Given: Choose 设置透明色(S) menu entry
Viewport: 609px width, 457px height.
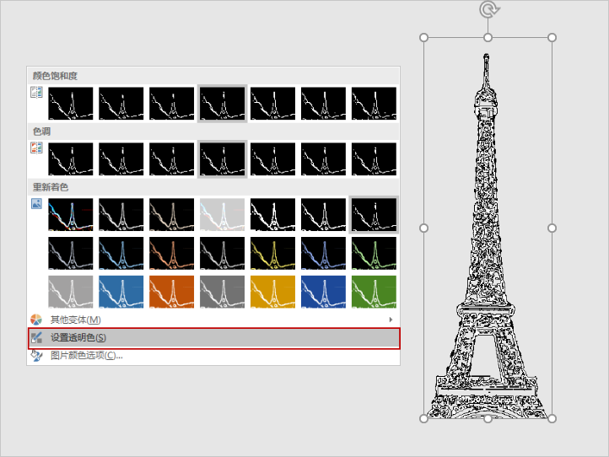Looking at the screenshot, I should click(213, 338).
